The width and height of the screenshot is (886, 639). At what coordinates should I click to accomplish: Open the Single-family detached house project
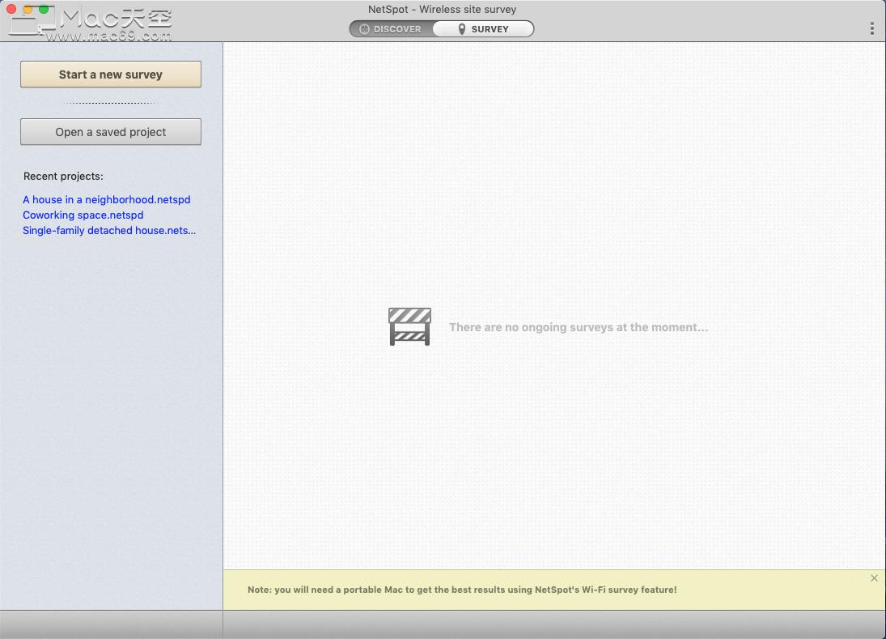108,230
